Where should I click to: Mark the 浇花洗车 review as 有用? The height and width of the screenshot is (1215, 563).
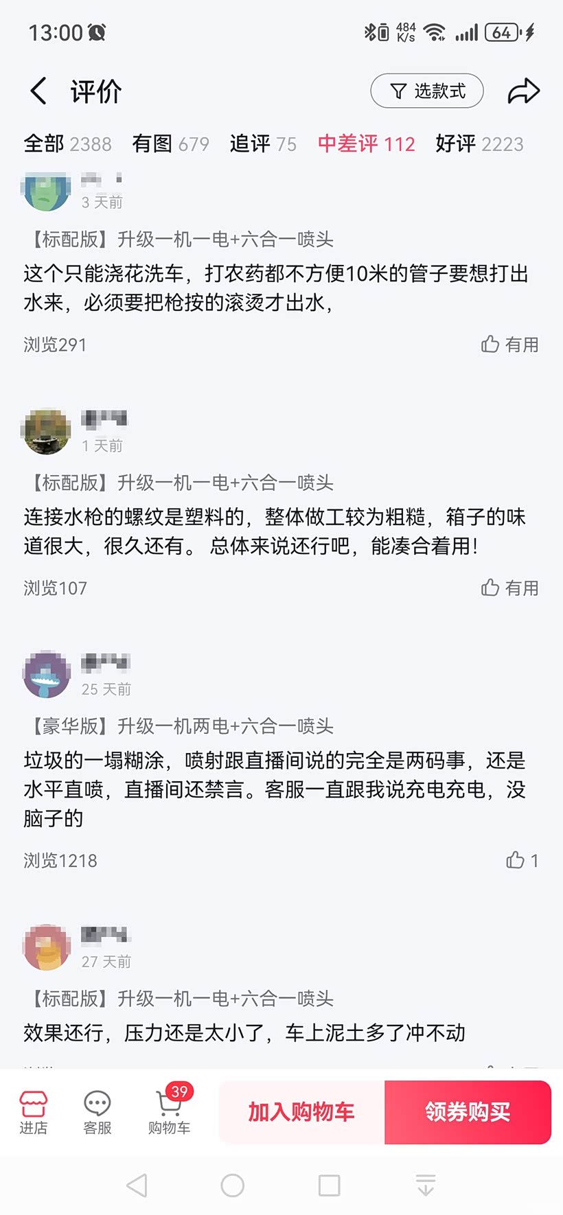coord(509,345)
